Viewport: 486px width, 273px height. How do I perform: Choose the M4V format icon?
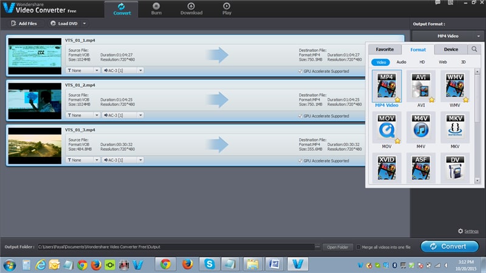[420, 127]
